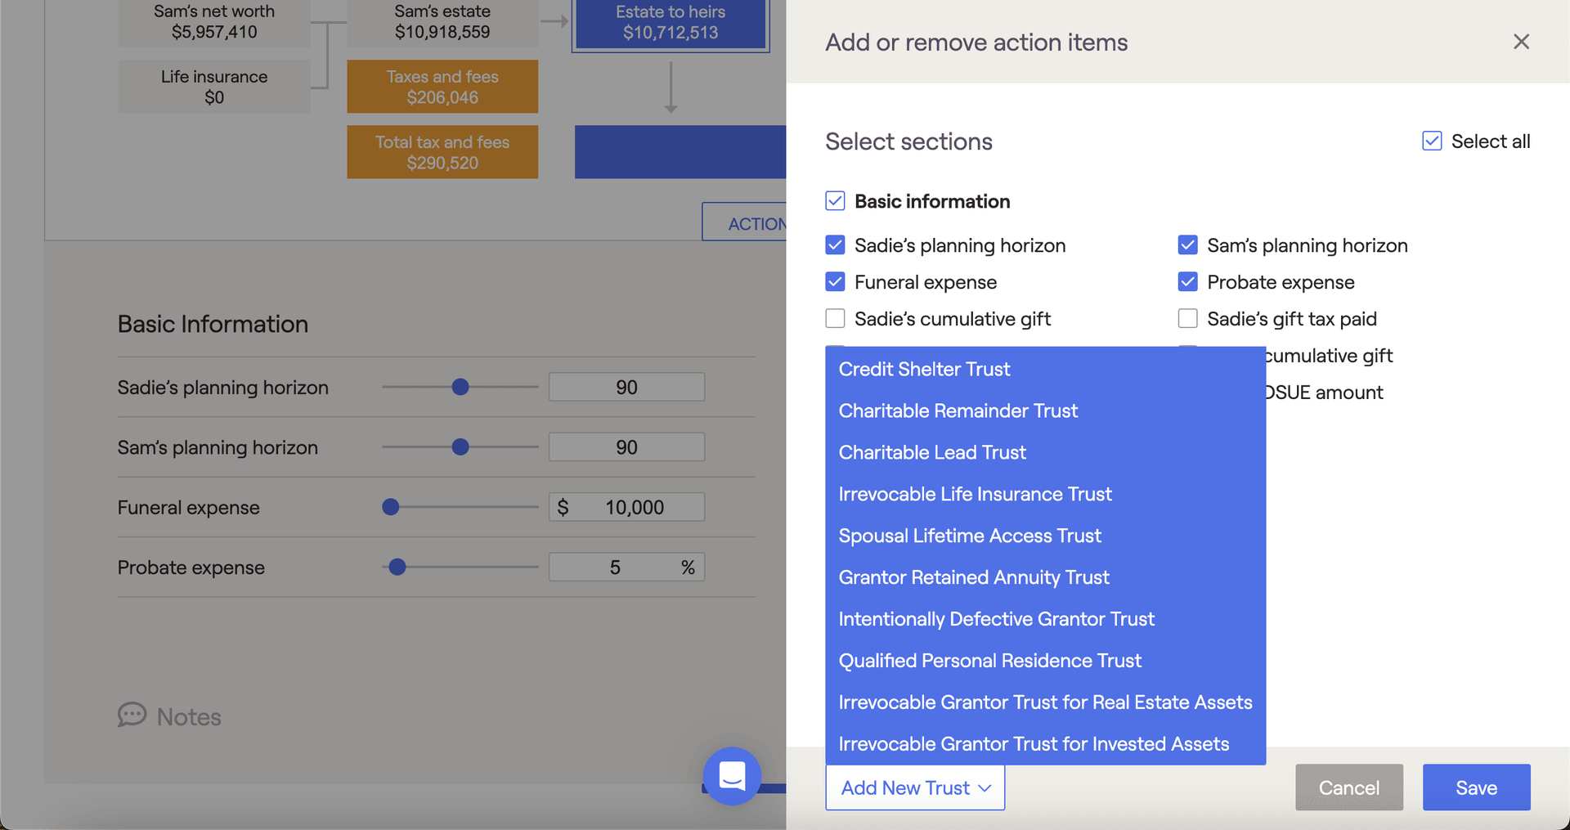The height and width of the screenshot is (830, 1570).
Task: Collapse the Add New Trust dropdown
Action: [915, 787]
